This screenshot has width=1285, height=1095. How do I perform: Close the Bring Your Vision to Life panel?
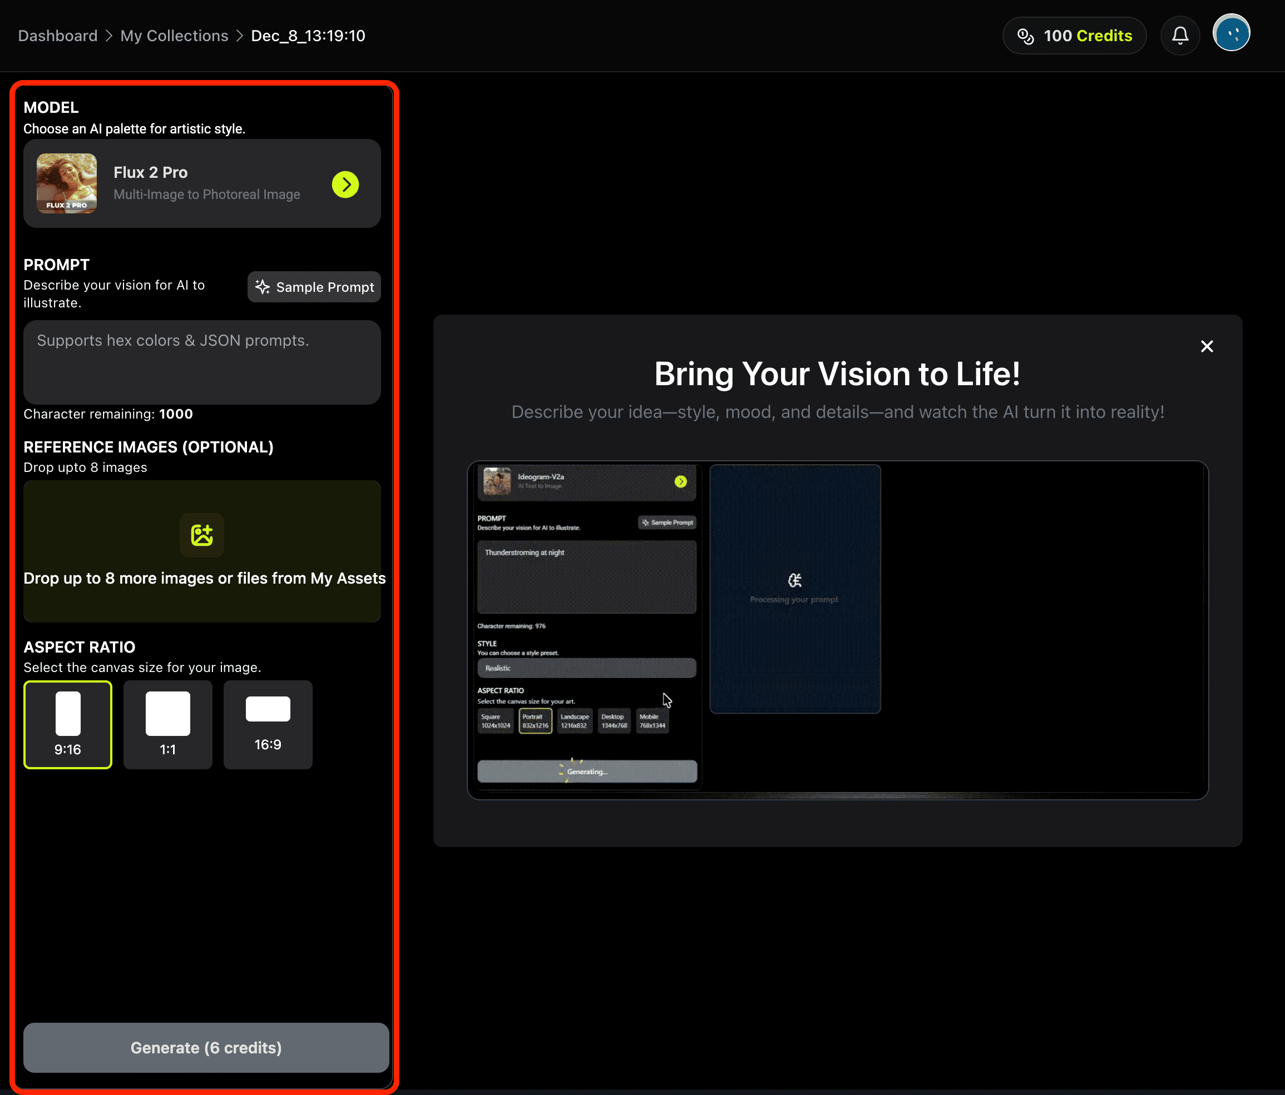pos(1206,346)
